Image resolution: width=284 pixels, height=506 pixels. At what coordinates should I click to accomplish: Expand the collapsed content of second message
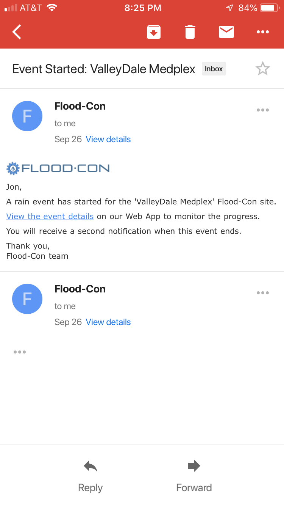(x=20, y=352)
